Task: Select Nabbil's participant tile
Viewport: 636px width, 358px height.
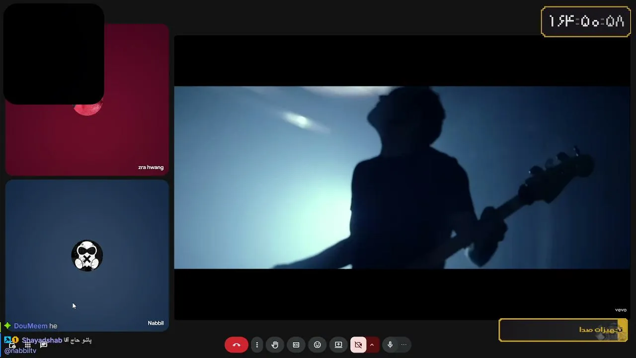Action: (x=87, y=255)
